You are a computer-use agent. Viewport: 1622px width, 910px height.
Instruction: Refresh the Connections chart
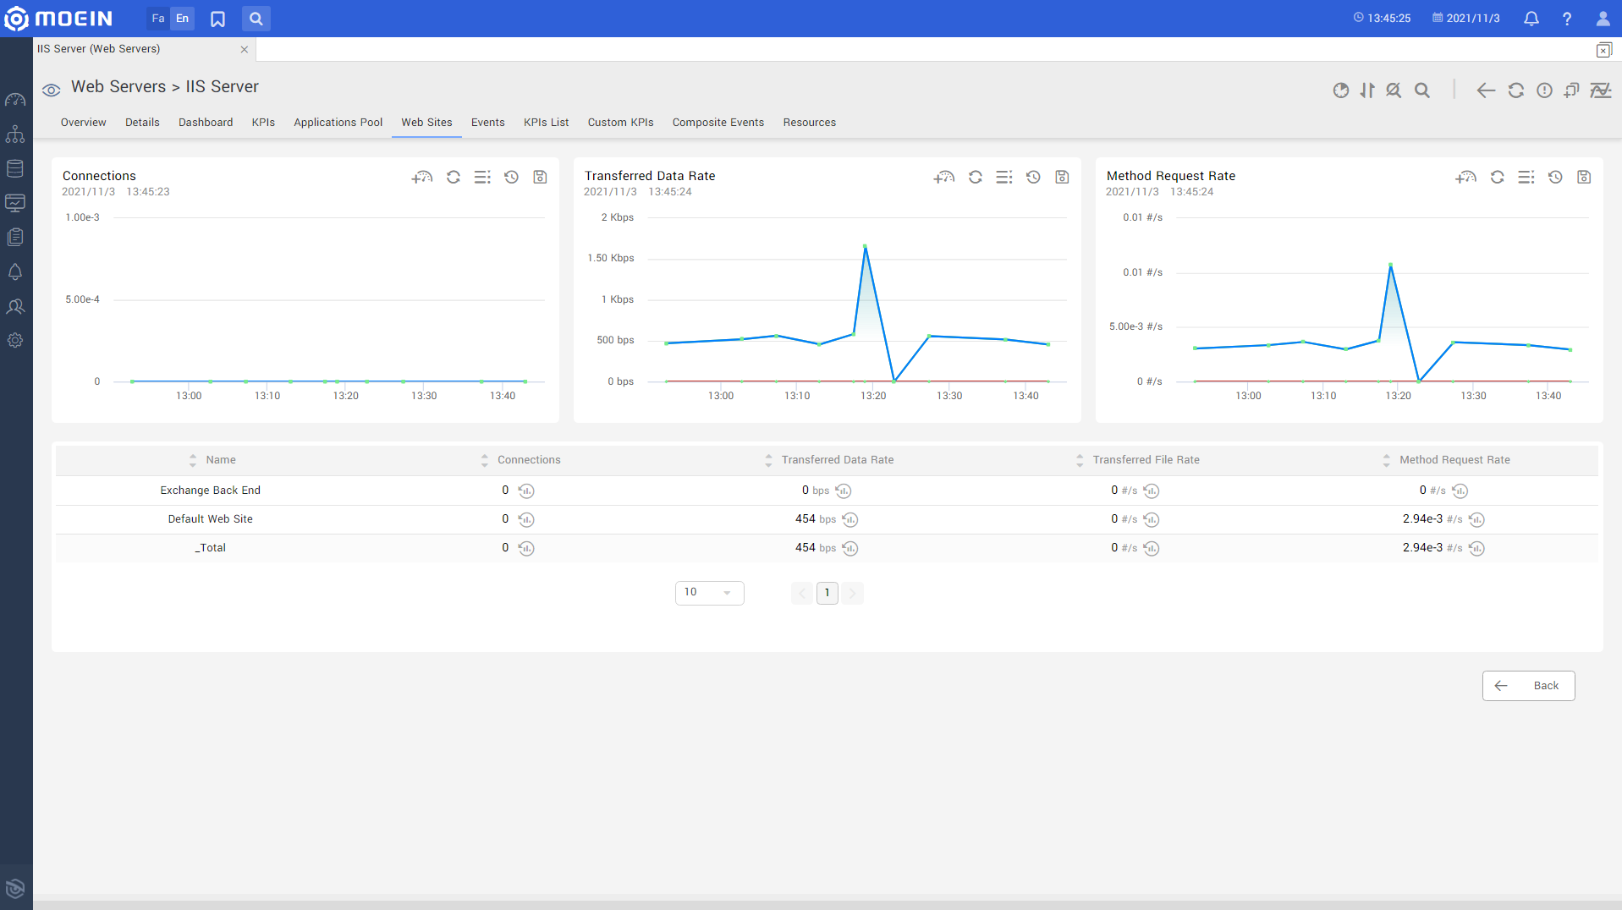(x=454, y=177)
